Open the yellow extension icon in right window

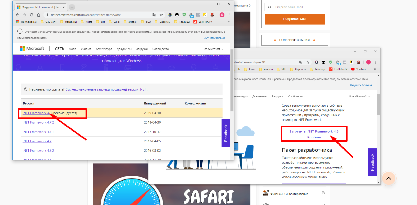pyautogui.click(x=351, y=62)
